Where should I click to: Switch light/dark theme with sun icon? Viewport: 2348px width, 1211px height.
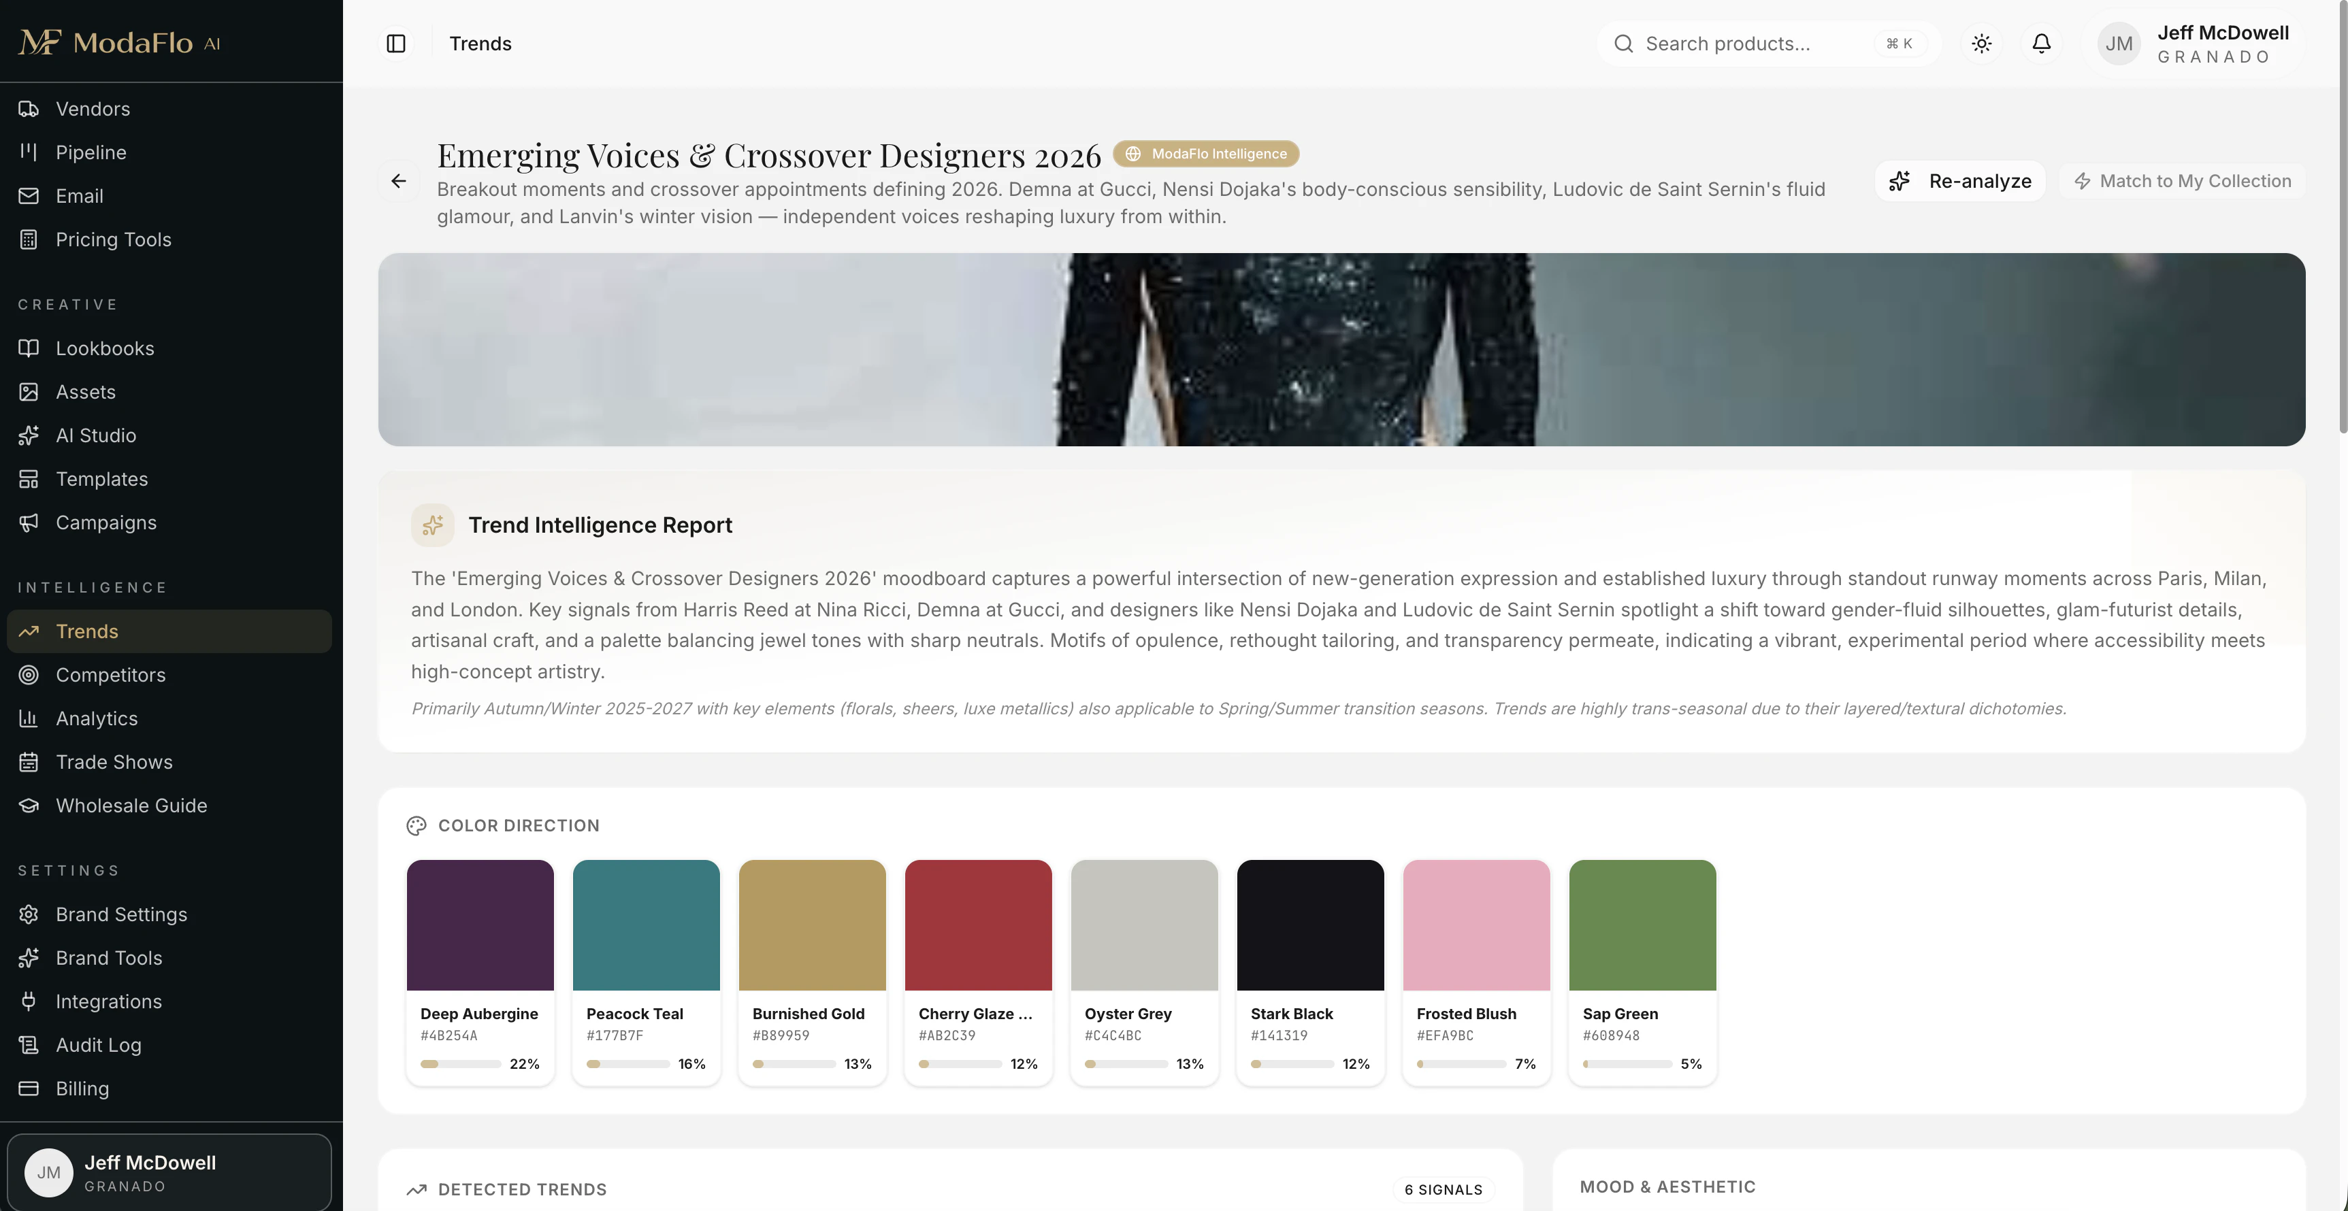click(x=1982, y=44)
